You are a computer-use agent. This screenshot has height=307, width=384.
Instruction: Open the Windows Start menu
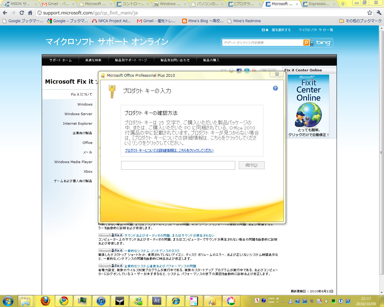tap(8, 301)
